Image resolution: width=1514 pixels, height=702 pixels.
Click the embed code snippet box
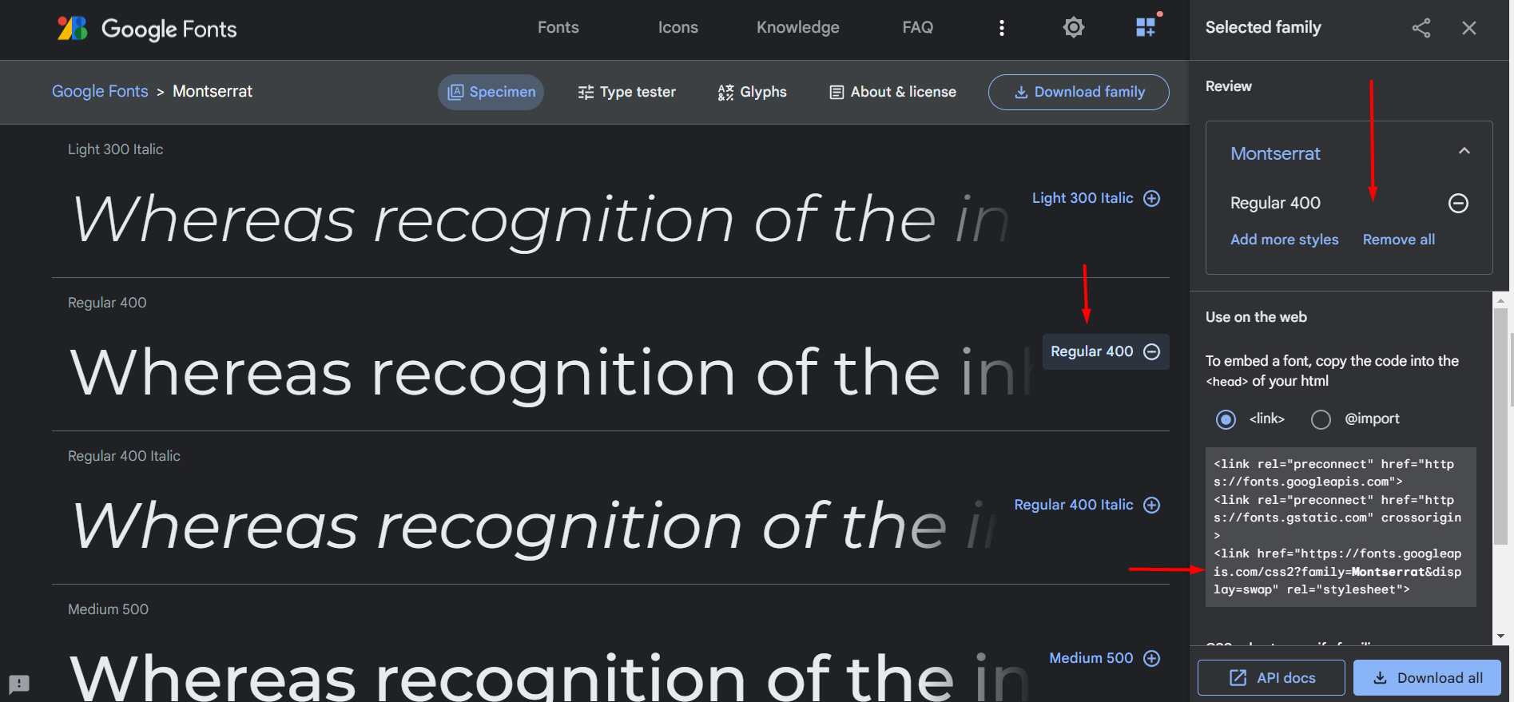pos(1341,527)
